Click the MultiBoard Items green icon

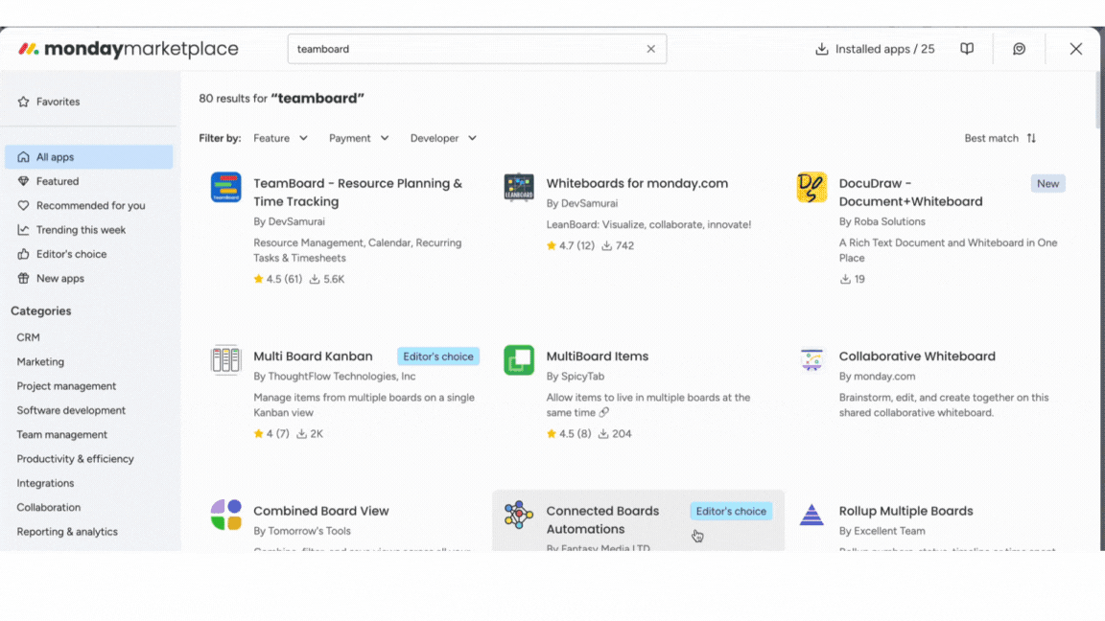click(x=519, y=359)
